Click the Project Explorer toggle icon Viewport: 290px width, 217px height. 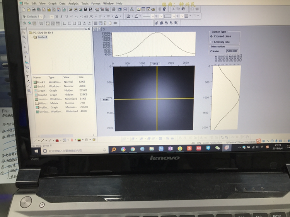click(x=138, y=9)
